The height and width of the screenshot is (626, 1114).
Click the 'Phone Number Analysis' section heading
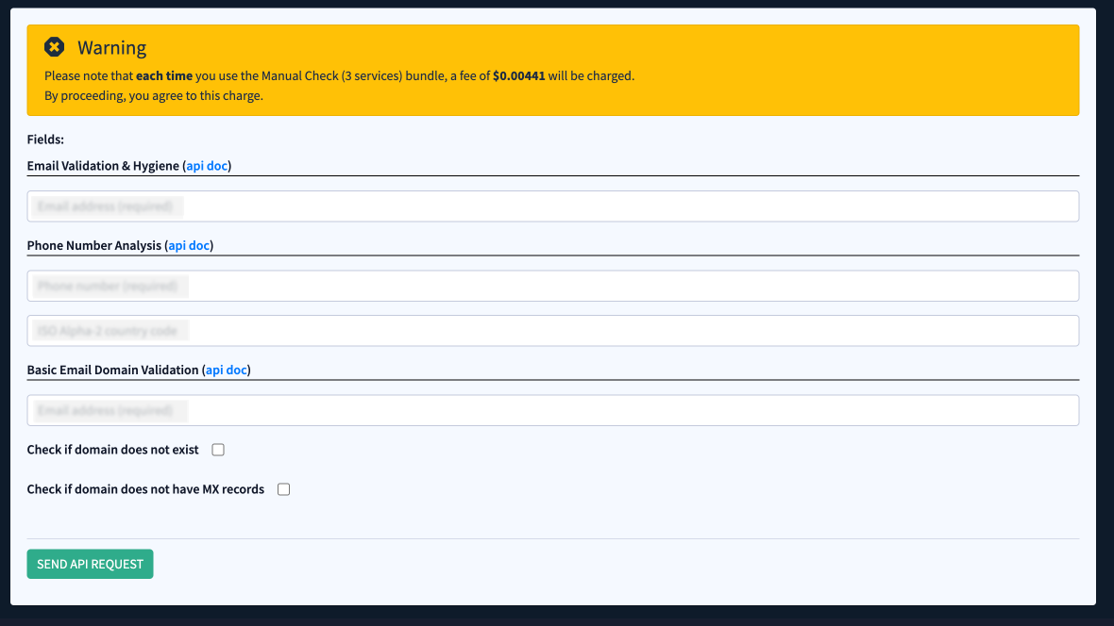(x=94, y=245)
